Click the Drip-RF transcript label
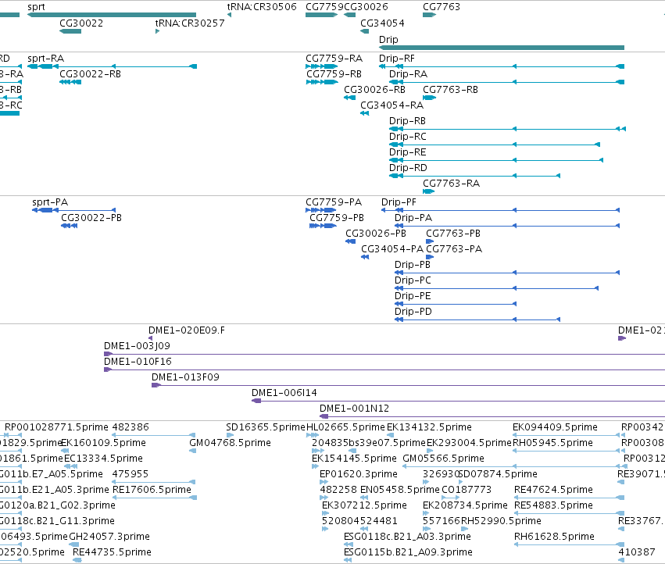This screenshot has height=564, width=665. click(397, 58)
